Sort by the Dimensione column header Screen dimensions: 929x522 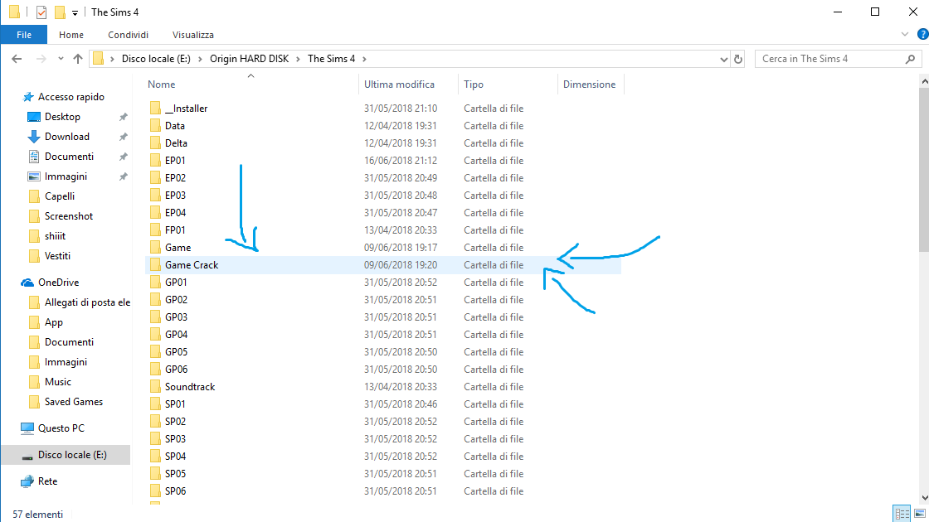point(591,84)
